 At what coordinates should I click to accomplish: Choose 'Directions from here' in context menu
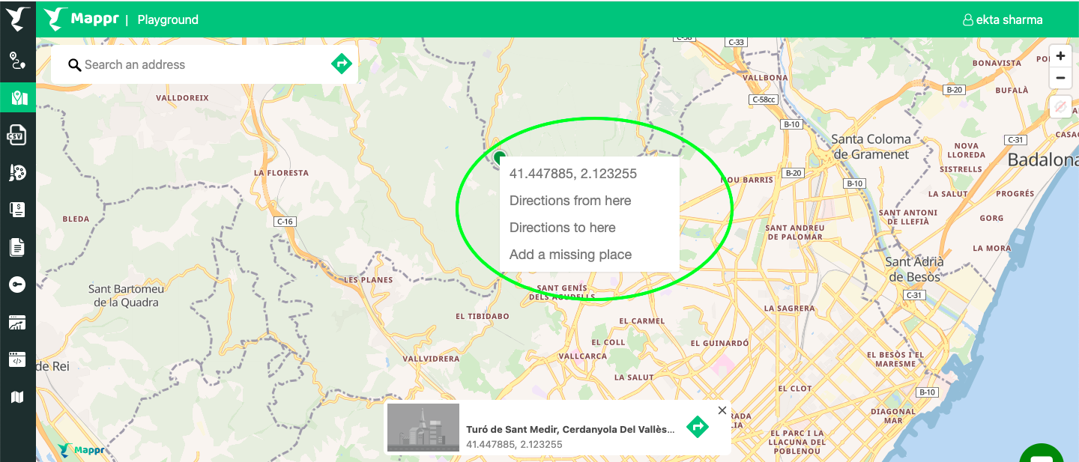point(570,201)
